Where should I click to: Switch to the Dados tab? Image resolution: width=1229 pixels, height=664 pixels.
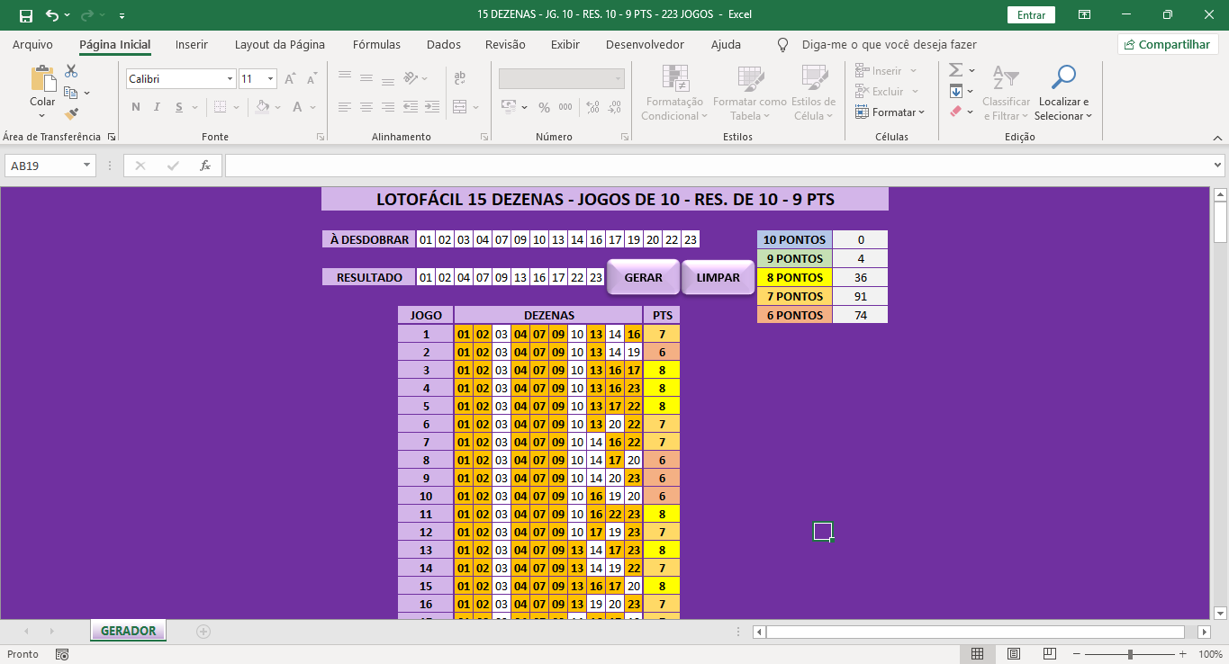pos(444,44)
